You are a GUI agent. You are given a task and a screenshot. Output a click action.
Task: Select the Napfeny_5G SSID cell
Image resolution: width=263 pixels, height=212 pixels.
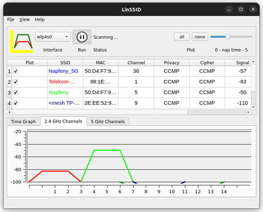pyautogui.click(x=65, y=71)
